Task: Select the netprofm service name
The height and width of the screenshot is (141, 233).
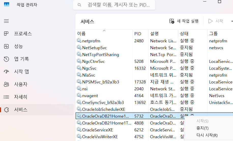Action: coord(91,41)
